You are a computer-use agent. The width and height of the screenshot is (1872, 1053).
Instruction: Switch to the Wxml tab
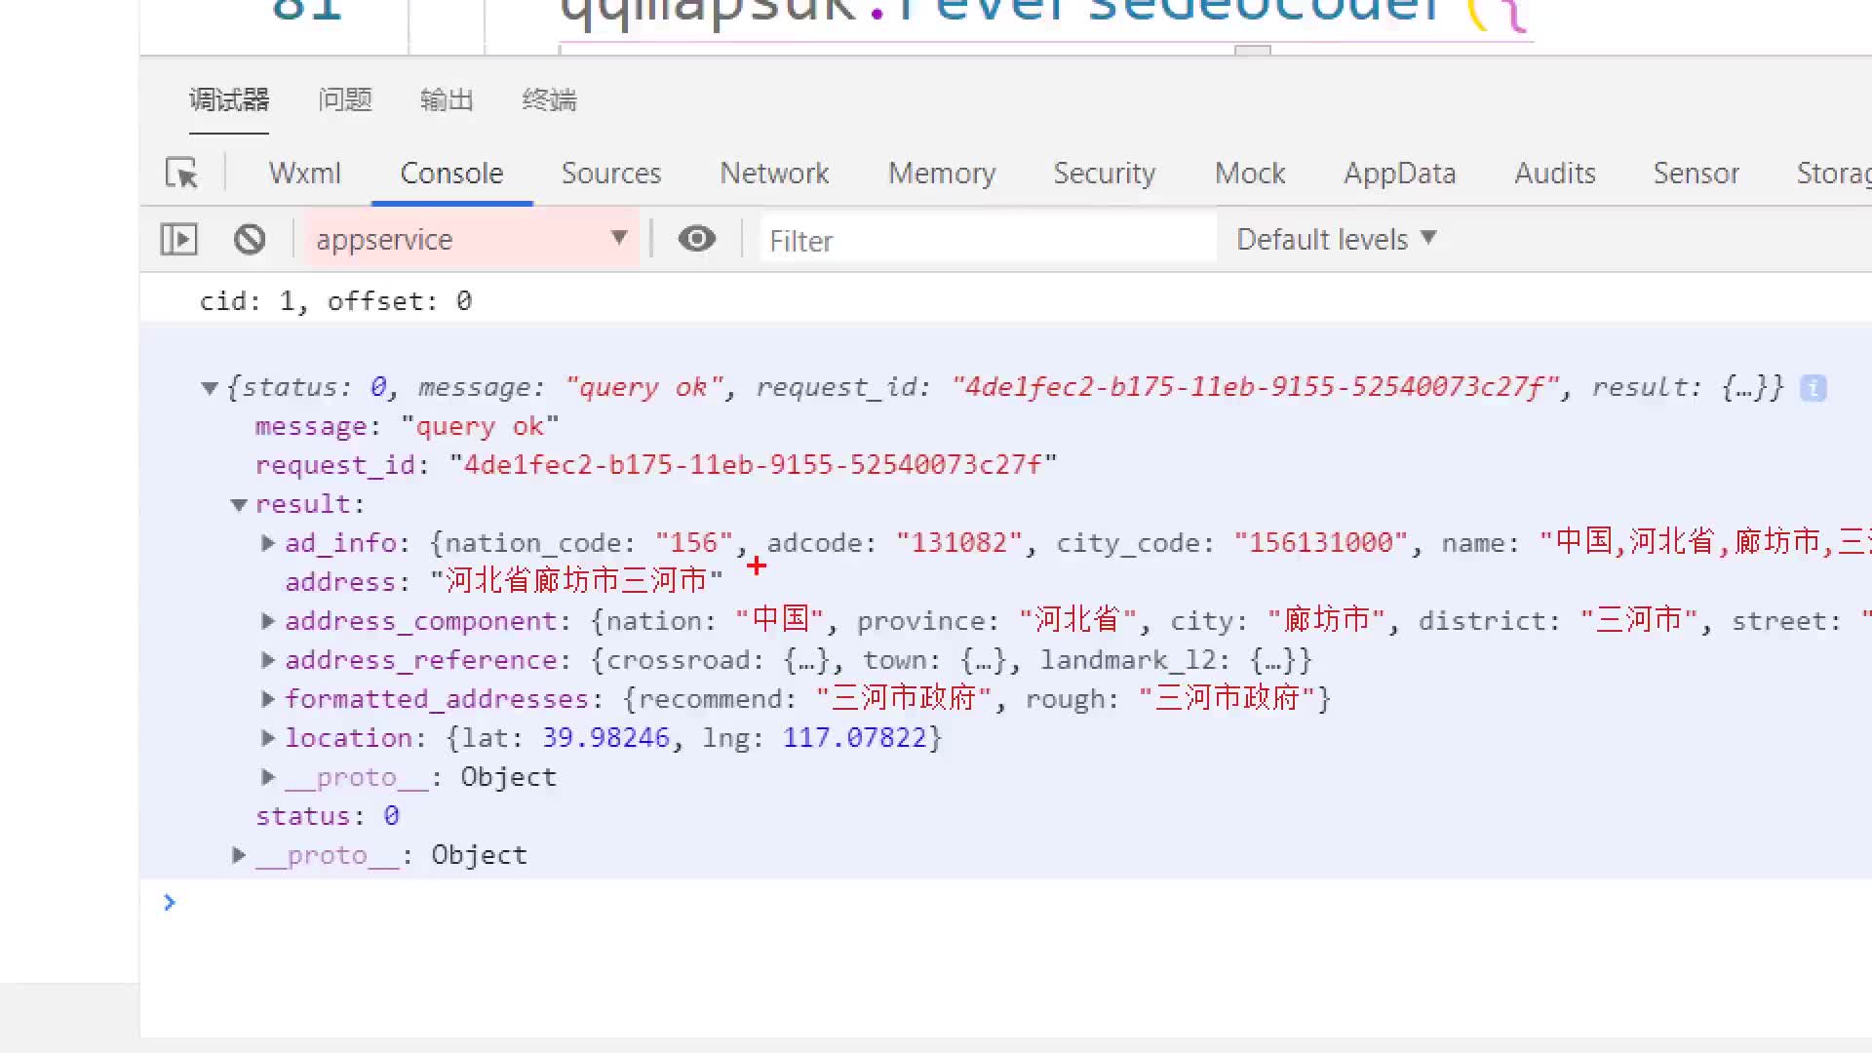click(x=305, y=174)
